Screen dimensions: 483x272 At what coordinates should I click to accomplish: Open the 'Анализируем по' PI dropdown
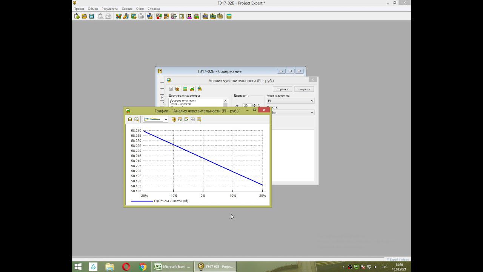click(x=291, y=101)
